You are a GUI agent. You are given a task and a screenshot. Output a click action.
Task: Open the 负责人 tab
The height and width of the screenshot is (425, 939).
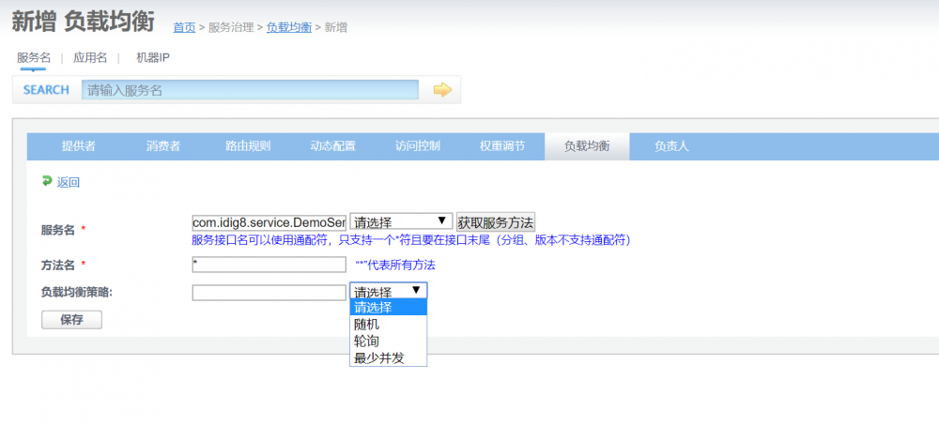671,146
